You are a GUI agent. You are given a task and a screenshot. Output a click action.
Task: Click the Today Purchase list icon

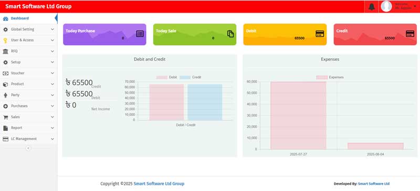(x=140, y=34)
